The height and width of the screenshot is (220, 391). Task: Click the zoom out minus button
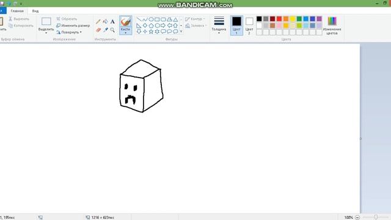[x=357, y=218]
